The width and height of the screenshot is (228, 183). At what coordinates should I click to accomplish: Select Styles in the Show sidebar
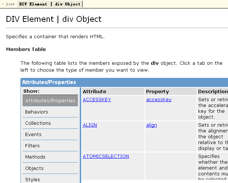32,179
